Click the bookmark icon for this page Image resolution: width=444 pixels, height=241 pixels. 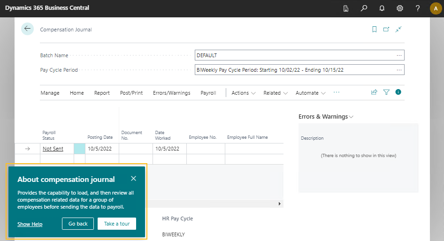click(374, 29)
